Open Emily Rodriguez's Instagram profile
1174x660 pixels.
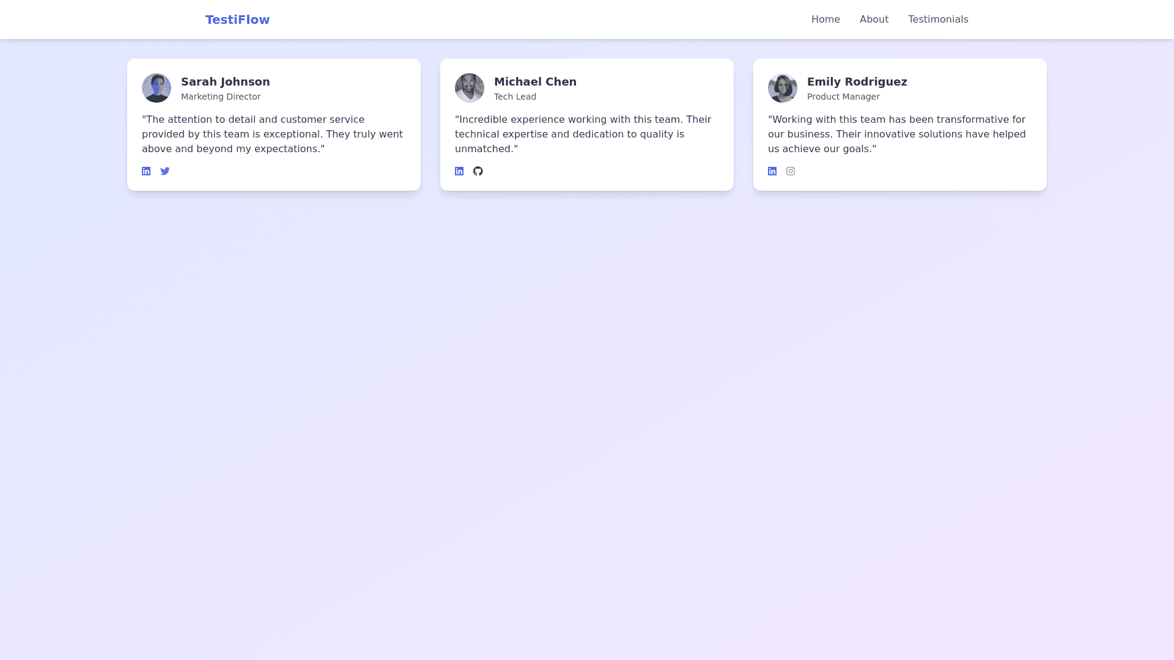tap(791, 171)
